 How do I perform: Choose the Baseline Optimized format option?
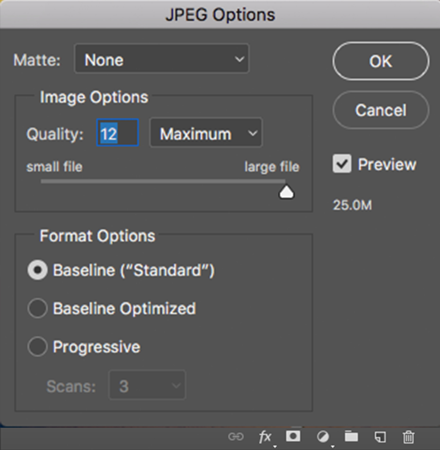tap(38, 309)
